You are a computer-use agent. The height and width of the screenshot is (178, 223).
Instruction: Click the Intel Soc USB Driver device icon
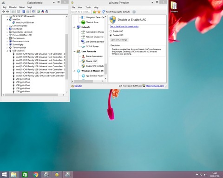[13, 23]
